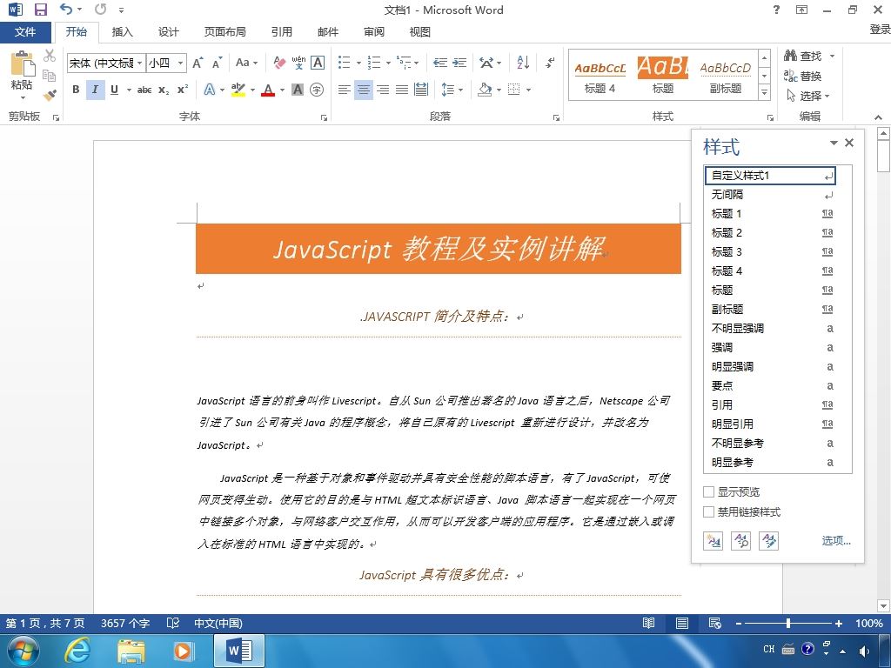The image size is (891, 668).
Task: Click the Cut scissors icon
Action: 50,55
